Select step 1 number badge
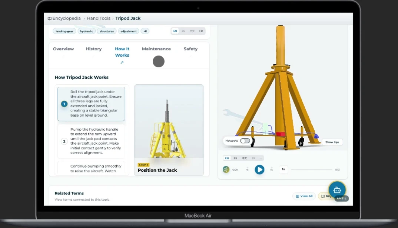Viewport: 398px width, 228px height. [x=64, y=104]
